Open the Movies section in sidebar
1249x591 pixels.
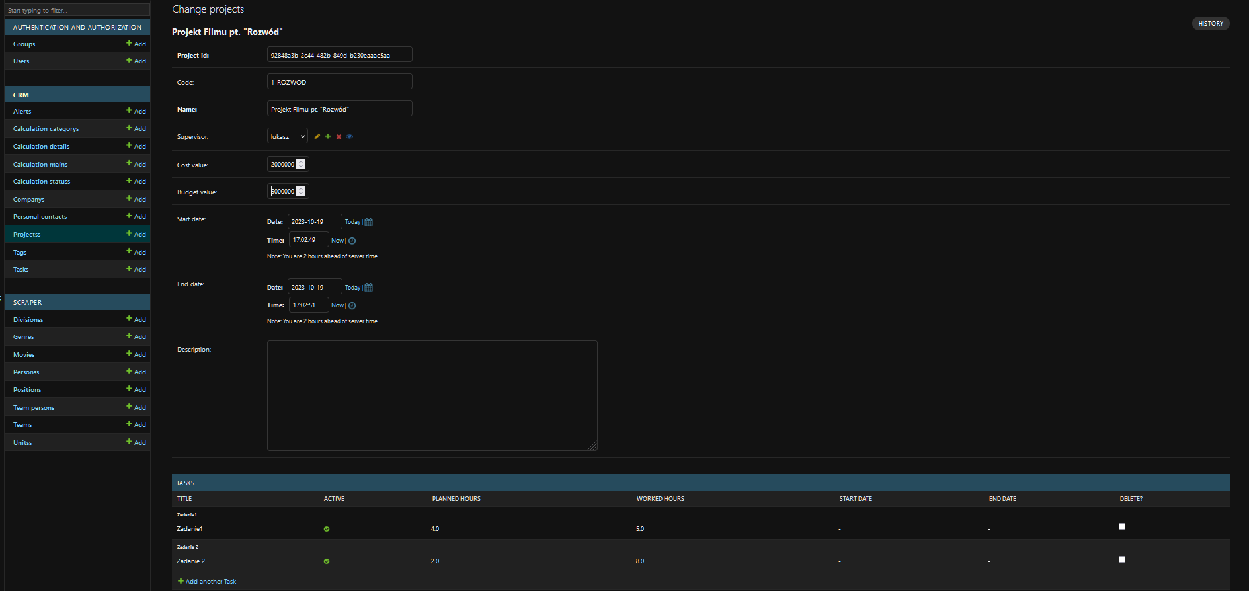tap(24, 354)
